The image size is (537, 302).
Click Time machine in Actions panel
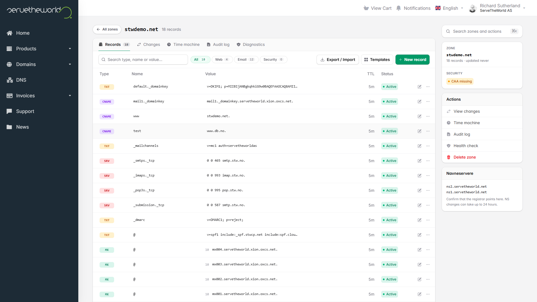tap(482, 123)
